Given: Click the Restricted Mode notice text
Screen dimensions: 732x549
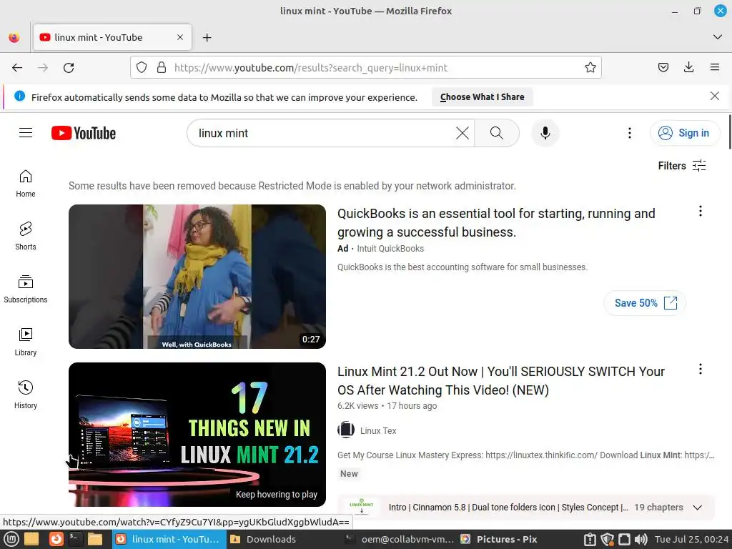Looking at the screenshot, I should (292, 186).
